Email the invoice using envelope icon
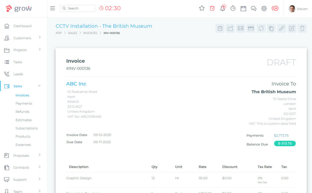 [x=241, y=28]
